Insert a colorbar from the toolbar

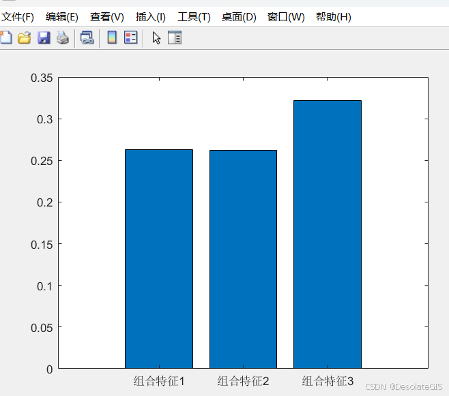coord(112,37)
